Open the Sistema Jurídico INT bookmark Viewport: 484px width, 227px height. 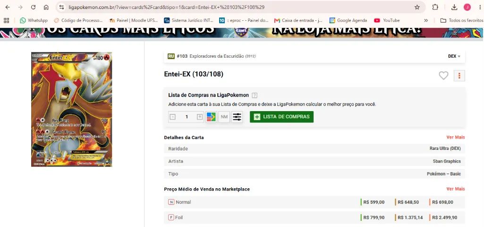click(188, 20)
